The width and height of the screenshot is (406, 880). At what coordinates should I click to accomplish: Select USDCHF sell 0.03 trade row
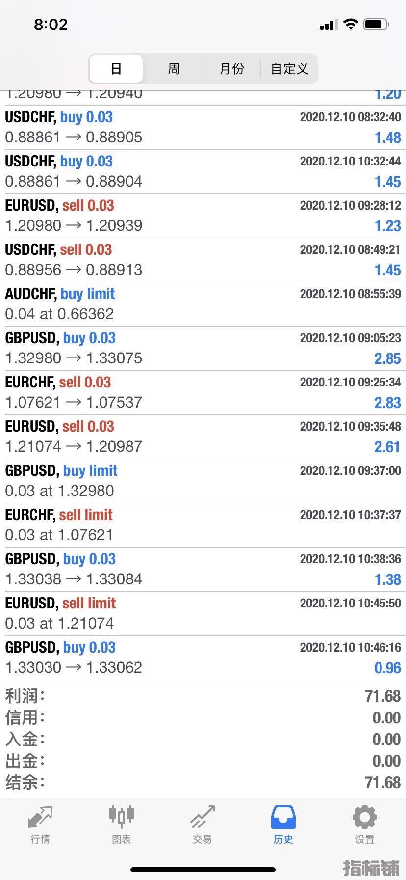[203, 260]
